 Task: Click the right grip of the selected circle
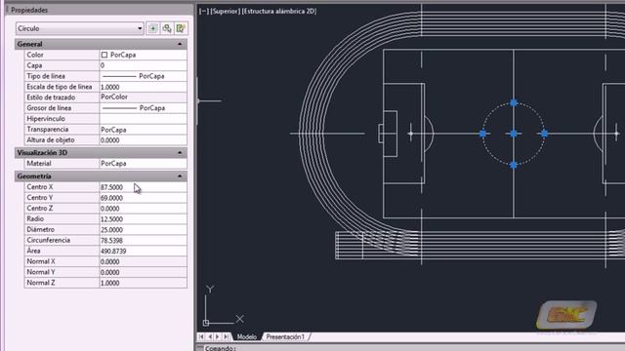(545, 134)
